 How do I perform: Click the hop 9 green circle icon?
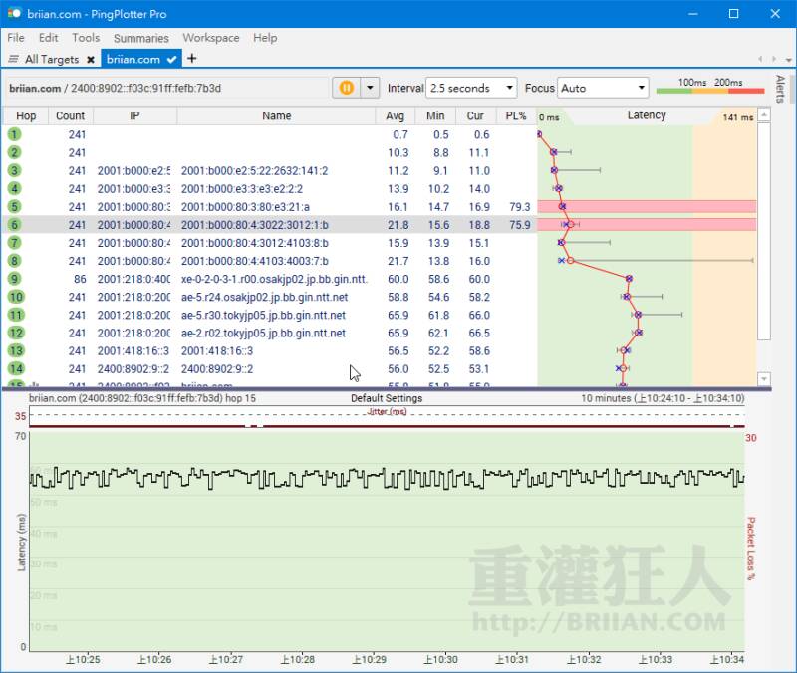tap(14, 279)
